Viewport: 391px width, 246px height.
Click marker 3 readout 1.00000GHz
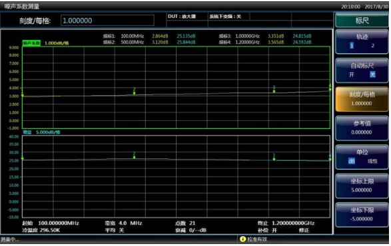pos(248,36)
